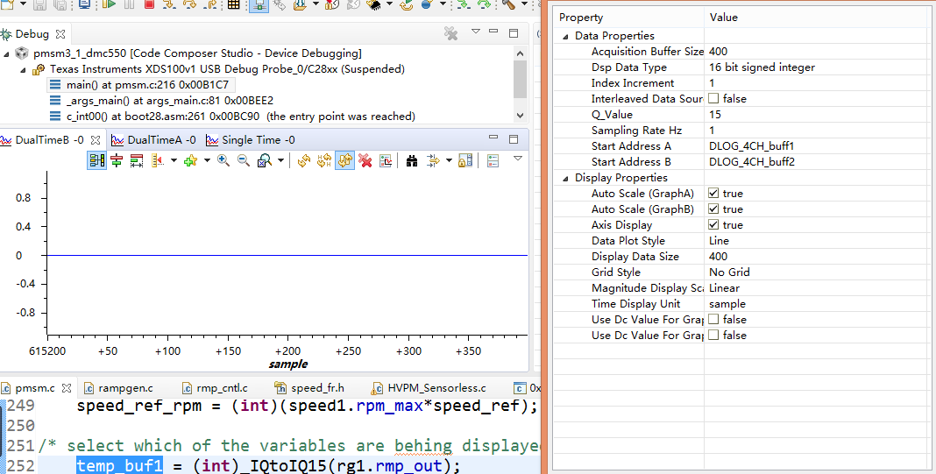The height and width of the screenshot is (474, 936).
Task: Open the speed_fr.h editor tab
Action: 309,388
